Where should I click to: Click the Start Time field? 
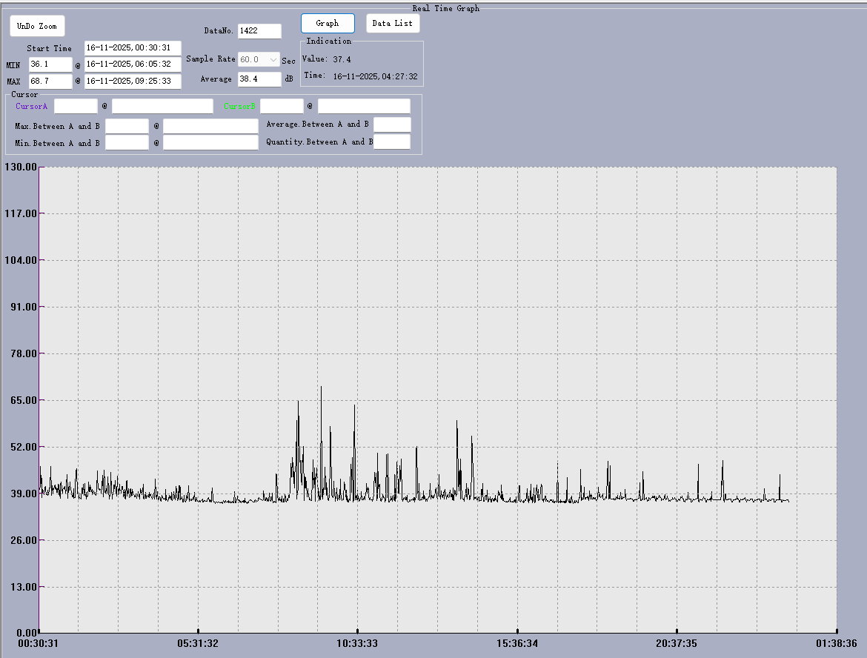point(133,48)
